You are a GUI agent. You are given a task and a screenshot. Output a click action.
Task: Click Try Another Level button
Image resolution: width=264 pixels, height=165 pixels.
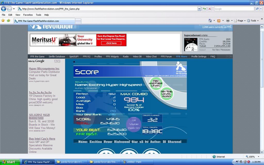(156, 83)
